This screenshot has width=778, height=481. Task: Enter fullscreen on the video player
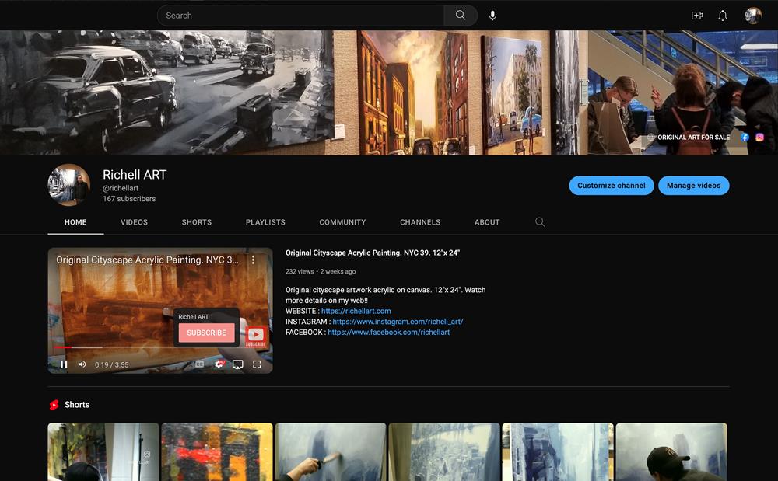[257, 364]
